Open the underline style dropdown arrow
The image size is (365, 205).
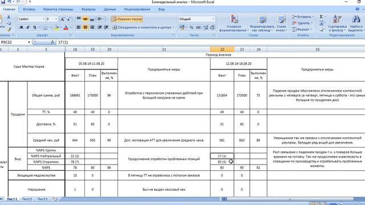[x=39, y=27]
